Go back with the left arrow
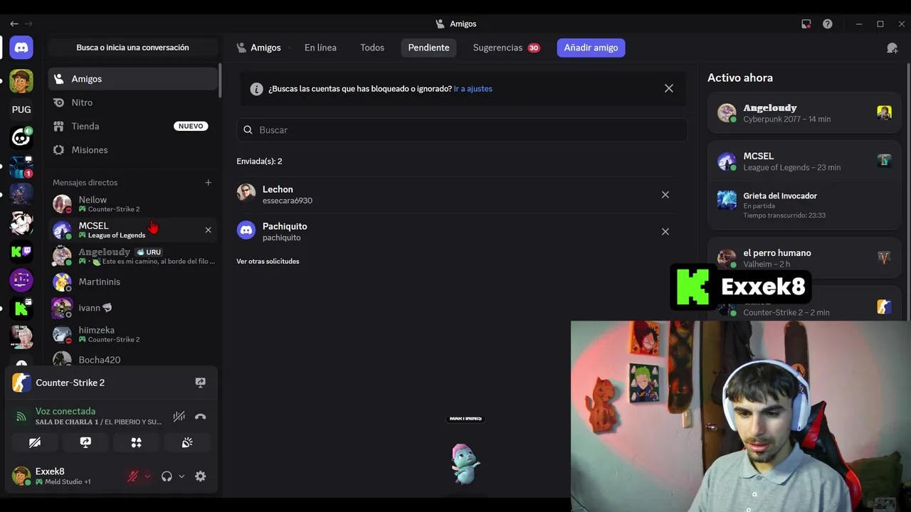This screenshot has width=911, height=512. tap(14, 23)
